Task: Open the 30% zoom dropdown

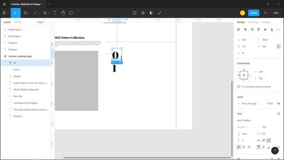Action: coord(277,13)
